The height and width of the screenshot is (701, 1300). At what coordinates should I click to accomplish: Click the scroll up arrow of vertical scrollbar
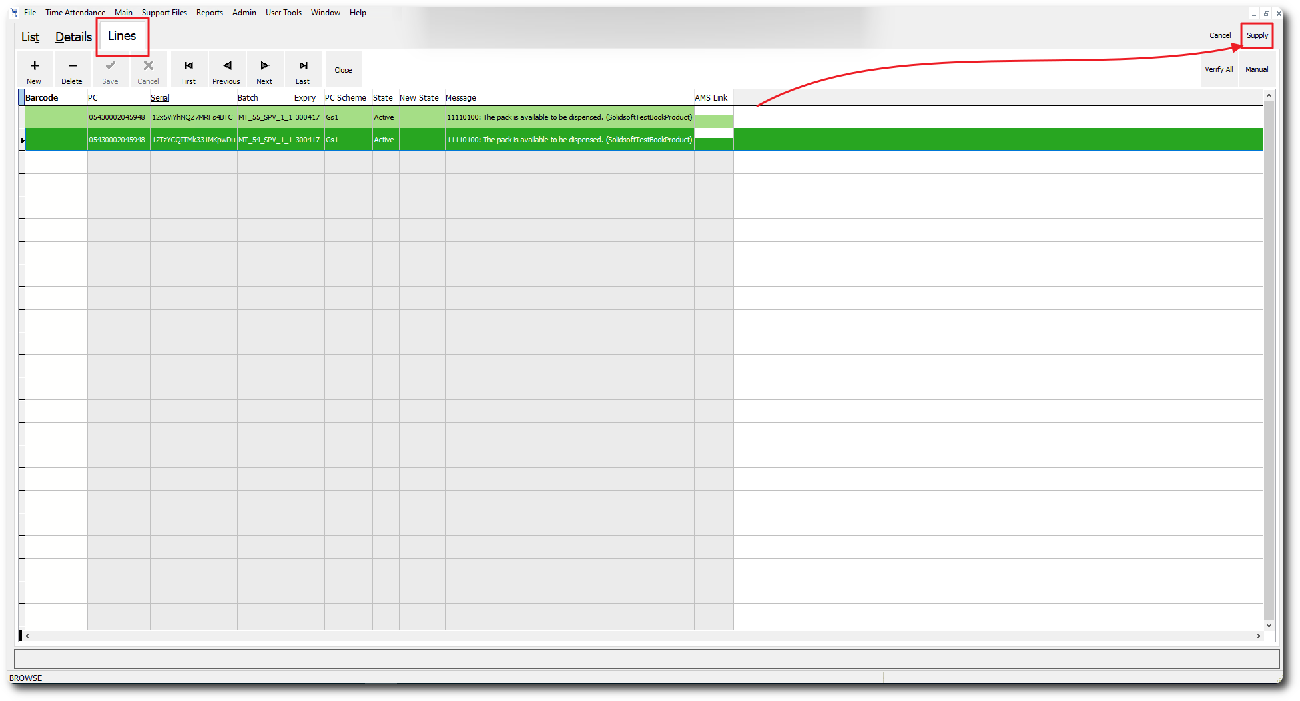click(x=1269, y=96)
